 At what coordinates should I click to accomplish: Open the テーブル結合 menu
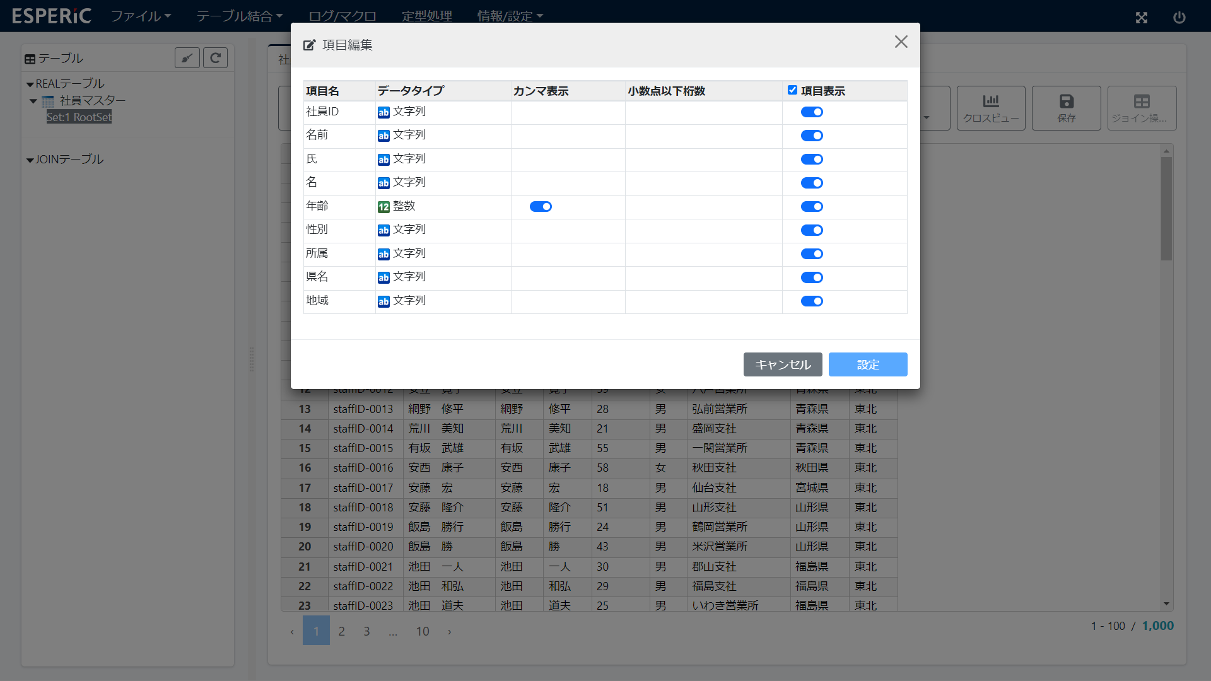coord(239,16)
